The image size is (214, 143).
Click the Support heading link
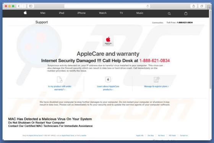pos(42,22)
